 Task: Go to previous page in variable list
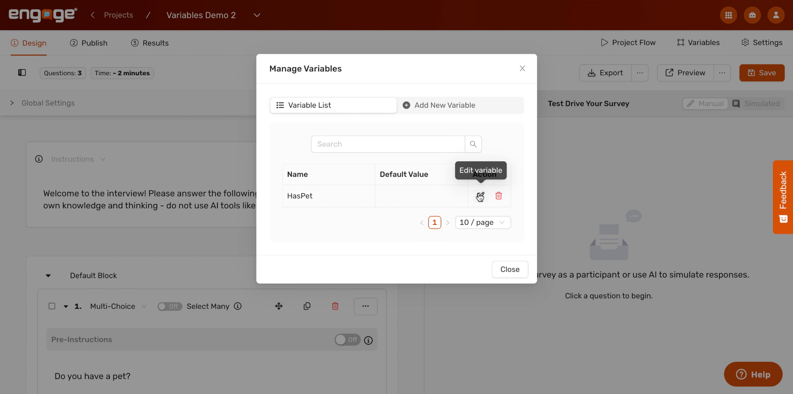(422, 223)
